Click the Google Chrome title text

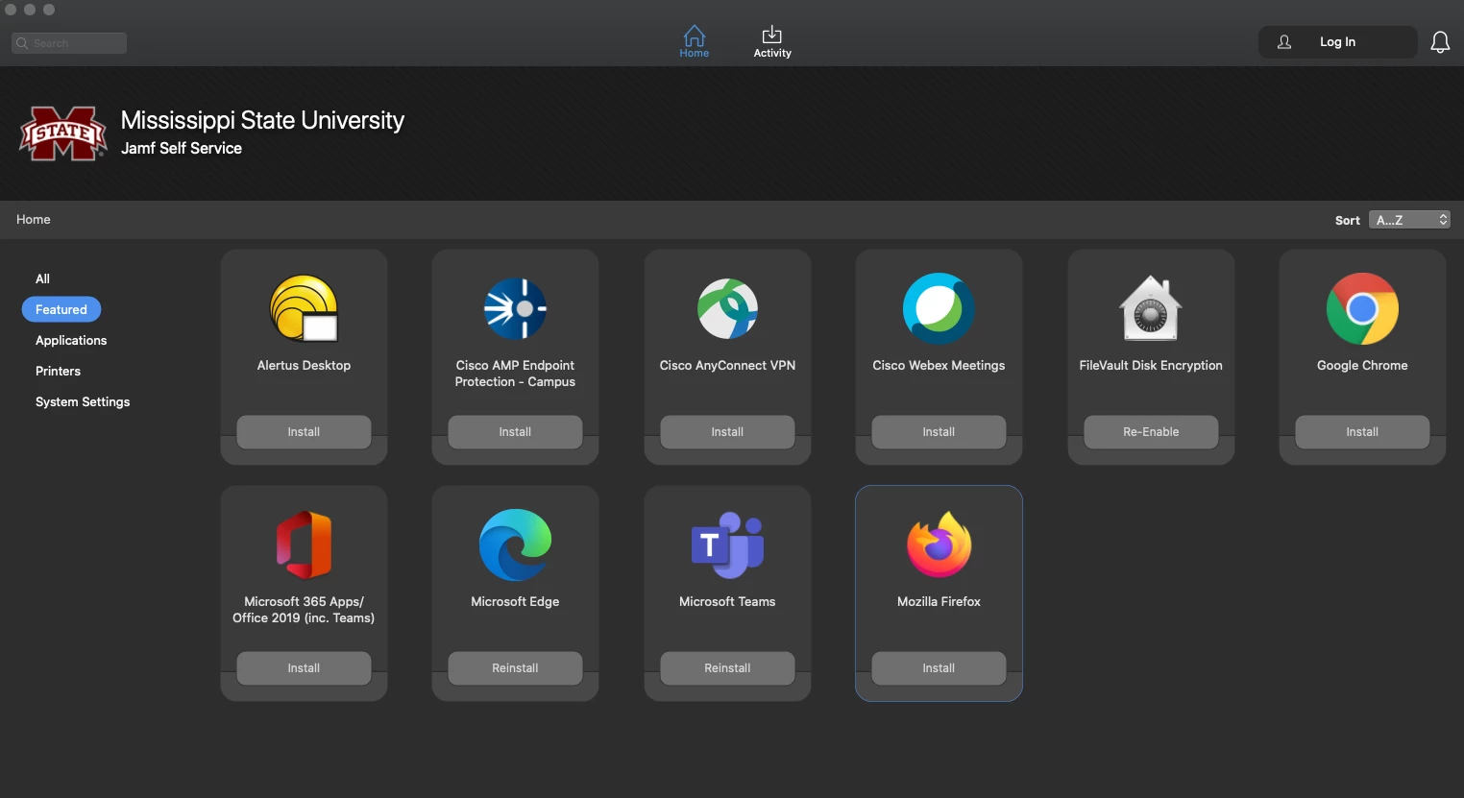(x=1362, y=366)
